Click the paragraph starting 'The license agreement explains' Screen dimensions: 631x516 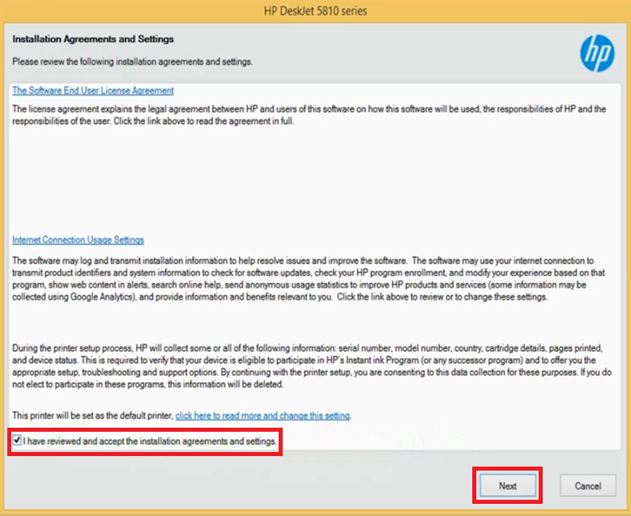tap(309, 115)
